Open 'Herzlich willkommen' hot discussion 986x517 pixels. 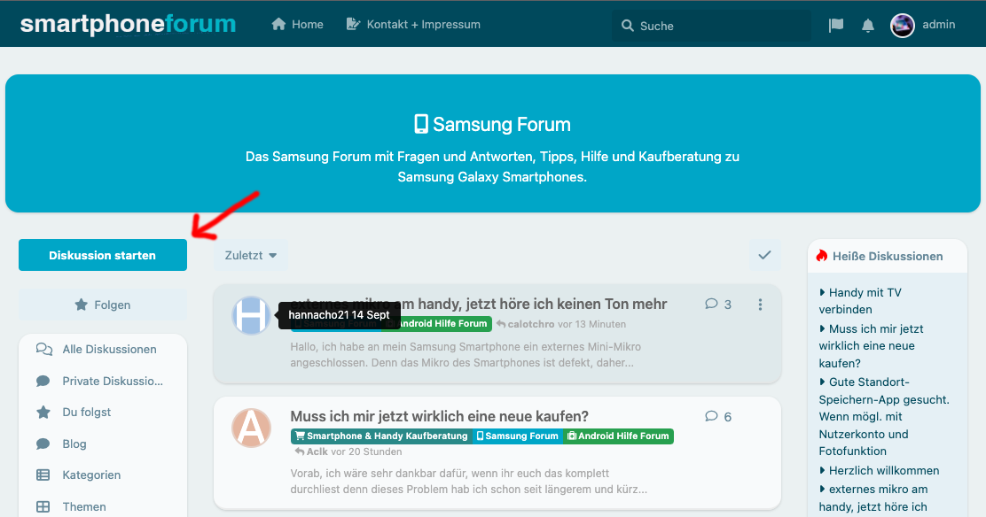tap(879, 470)
